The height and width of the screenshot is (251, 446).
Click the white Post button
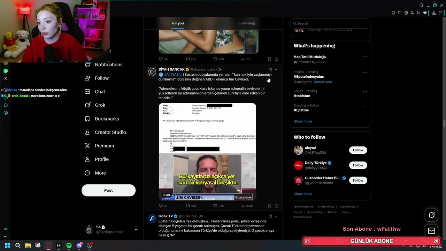point(108,190)
